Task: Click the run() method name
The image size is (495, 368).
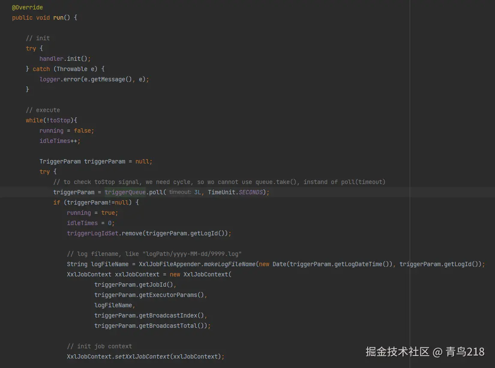Action: [x=62, y=18]
